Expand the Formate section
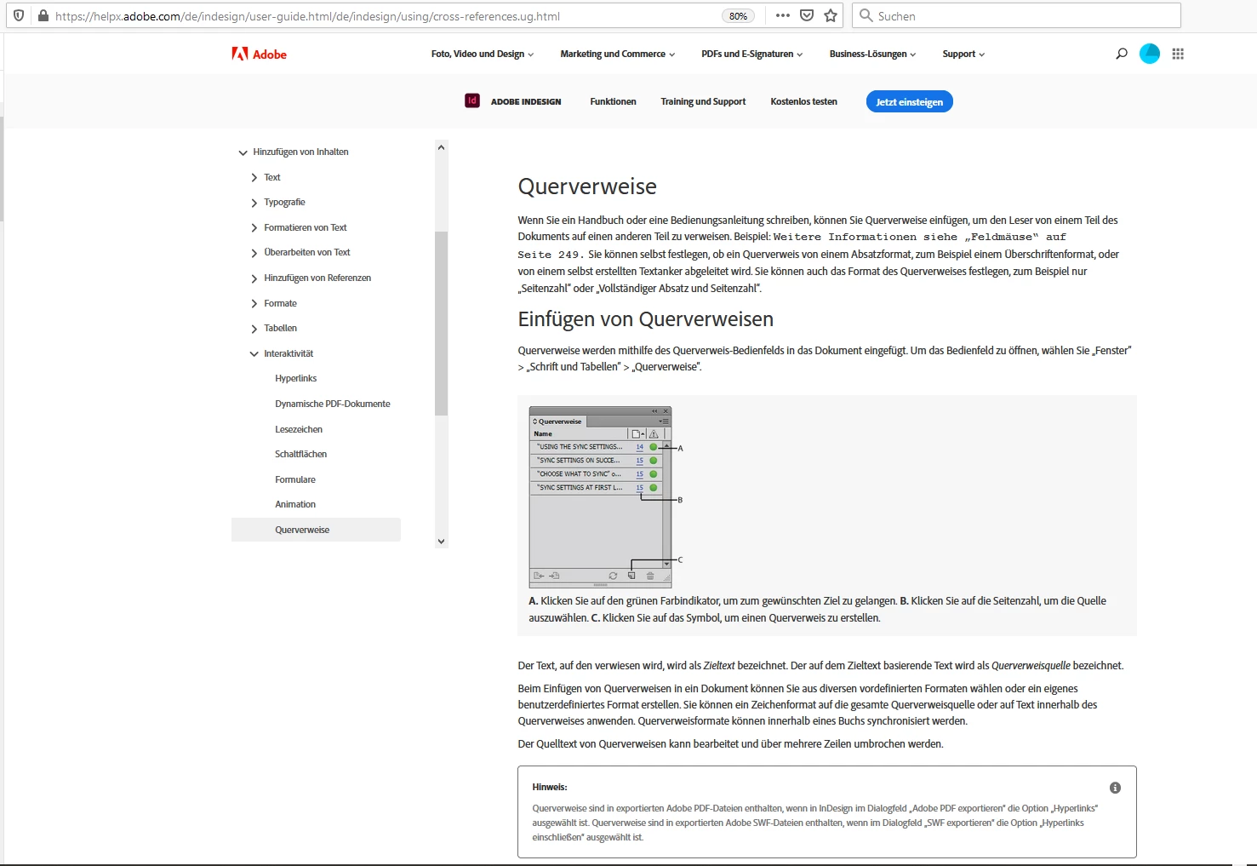 pos(254,303)
